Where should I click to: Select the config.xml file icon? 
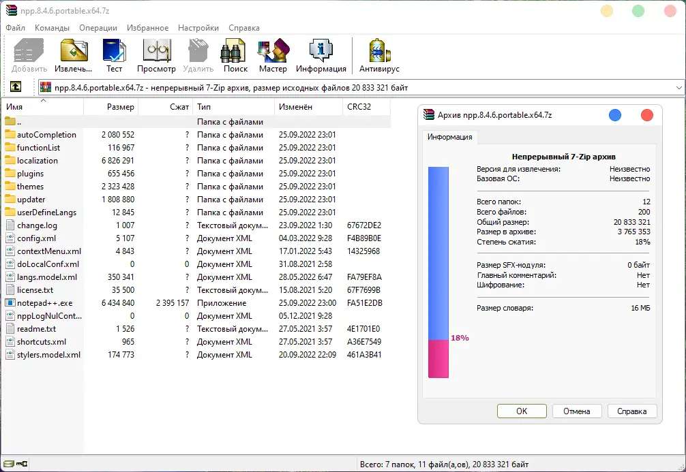[x=10, y=238]
